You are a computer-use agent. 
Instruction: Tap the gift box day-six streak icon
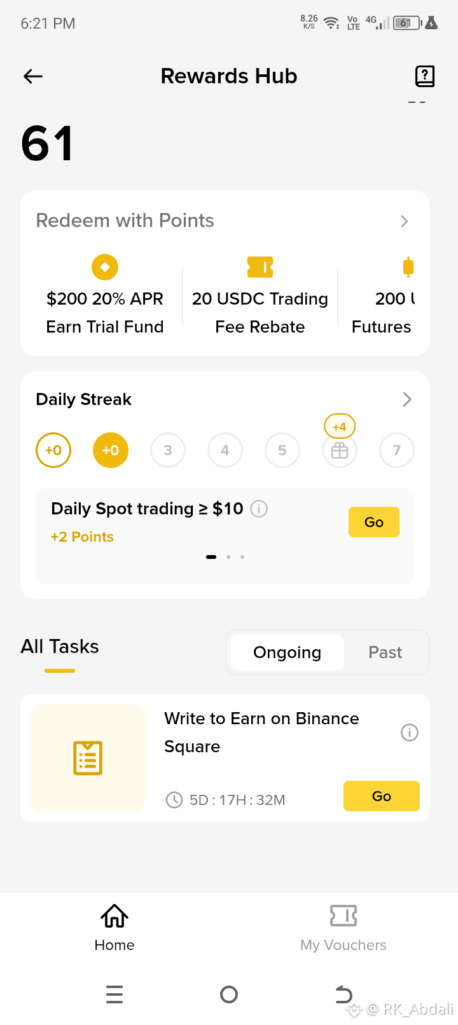pos(340,450)
